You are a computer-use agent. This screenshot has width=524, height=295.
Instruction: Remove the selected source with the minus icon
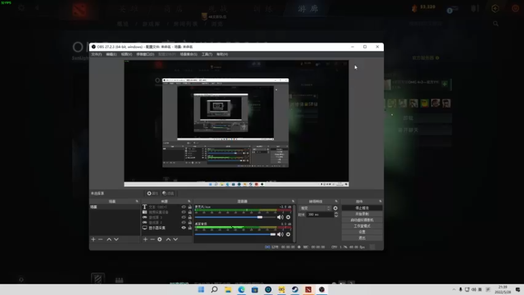153,239
